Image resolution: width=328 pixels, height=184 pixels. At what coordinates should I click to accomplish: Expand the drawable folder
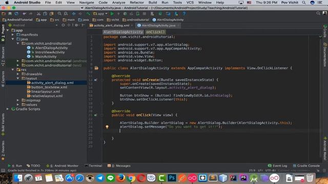click(18, 74)
